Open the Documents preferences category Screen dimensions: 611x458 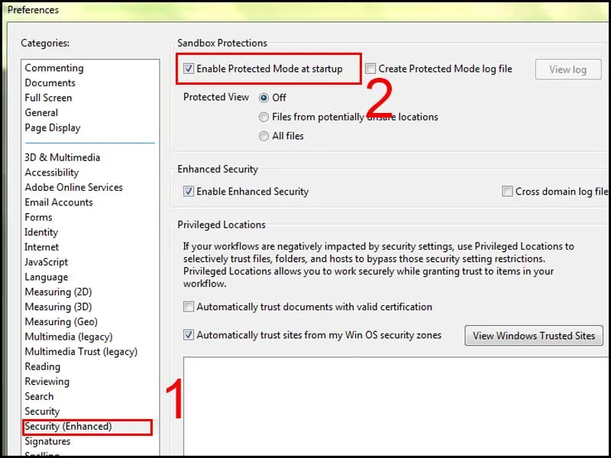pyautogui.click(x=50, y=82)
